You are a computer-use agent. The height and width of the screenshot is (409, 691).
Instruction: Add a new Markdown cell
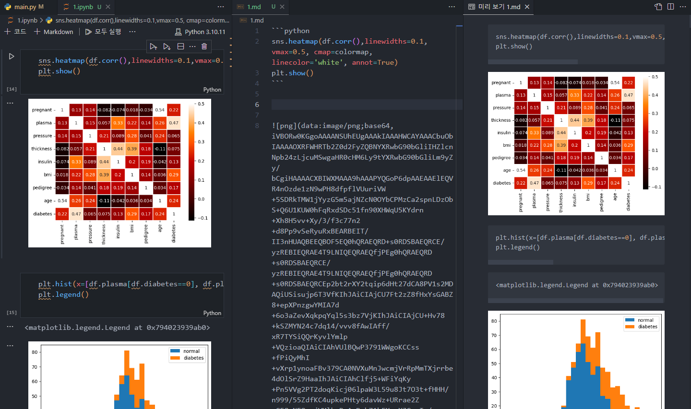54,32
